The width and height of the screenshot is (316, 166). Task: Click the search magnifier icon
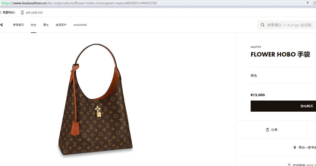pos(263,25)
